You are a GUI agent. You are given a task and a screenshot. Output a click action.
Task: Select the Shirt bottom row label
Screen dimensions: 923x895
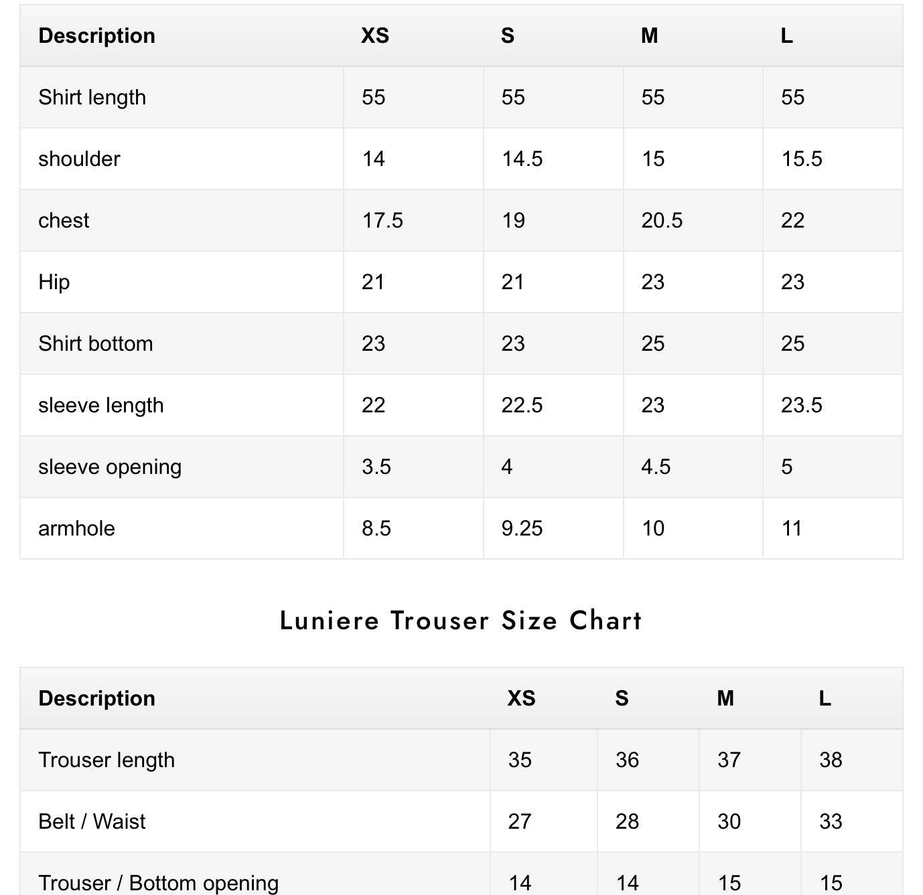click(x=96, y=343)
